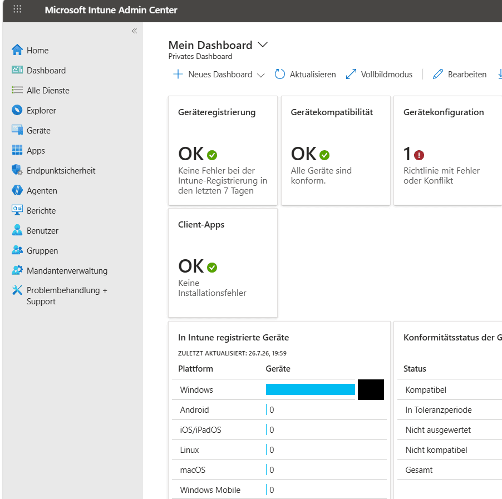The image size is (502, 499).
Task: Click the 'ZULETZT AKTUALISIERT' timestamp
Action: (x=232, y=353)
